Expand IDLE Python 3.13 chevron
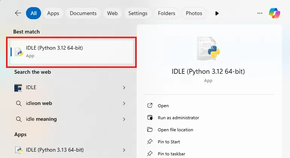This screenshot has width=290, height=158. [124, 150]
